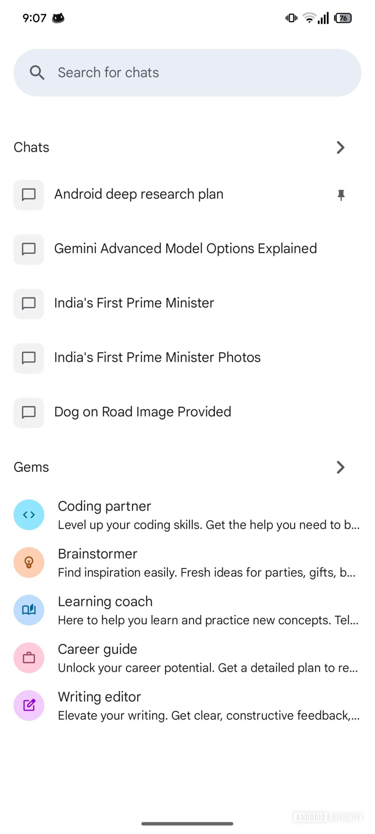375x834 pixels.
Task: Tap the Chats section heading
Action: pyautogui.click(x=32, y=148)
